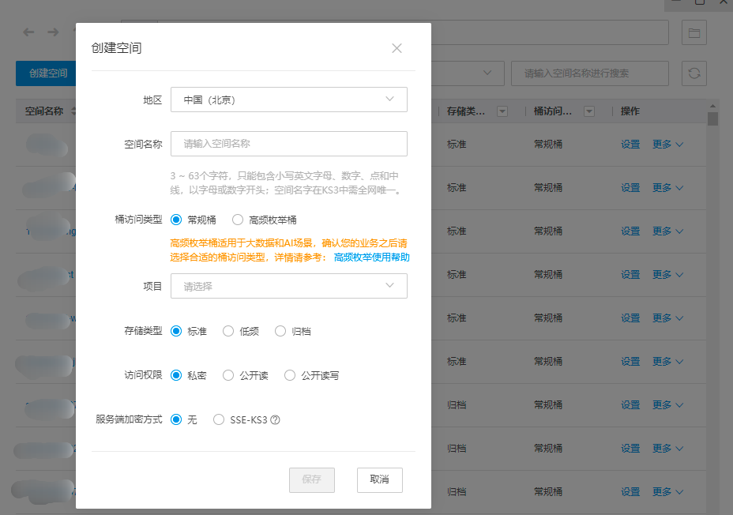The image size is (733, 515).
Task: Click the refresh icon beside search box
Action: [694, 73]
